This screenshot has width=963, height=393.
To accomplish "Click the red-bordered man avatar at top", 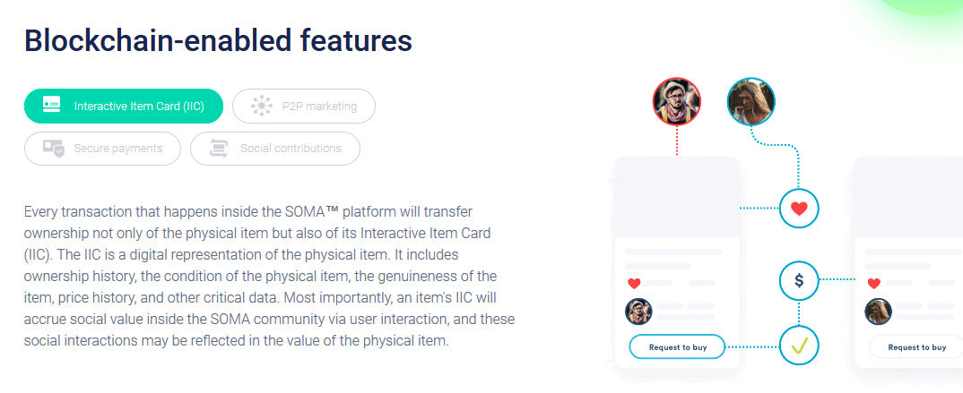I will pyautogui.click(x=676, y=99).
